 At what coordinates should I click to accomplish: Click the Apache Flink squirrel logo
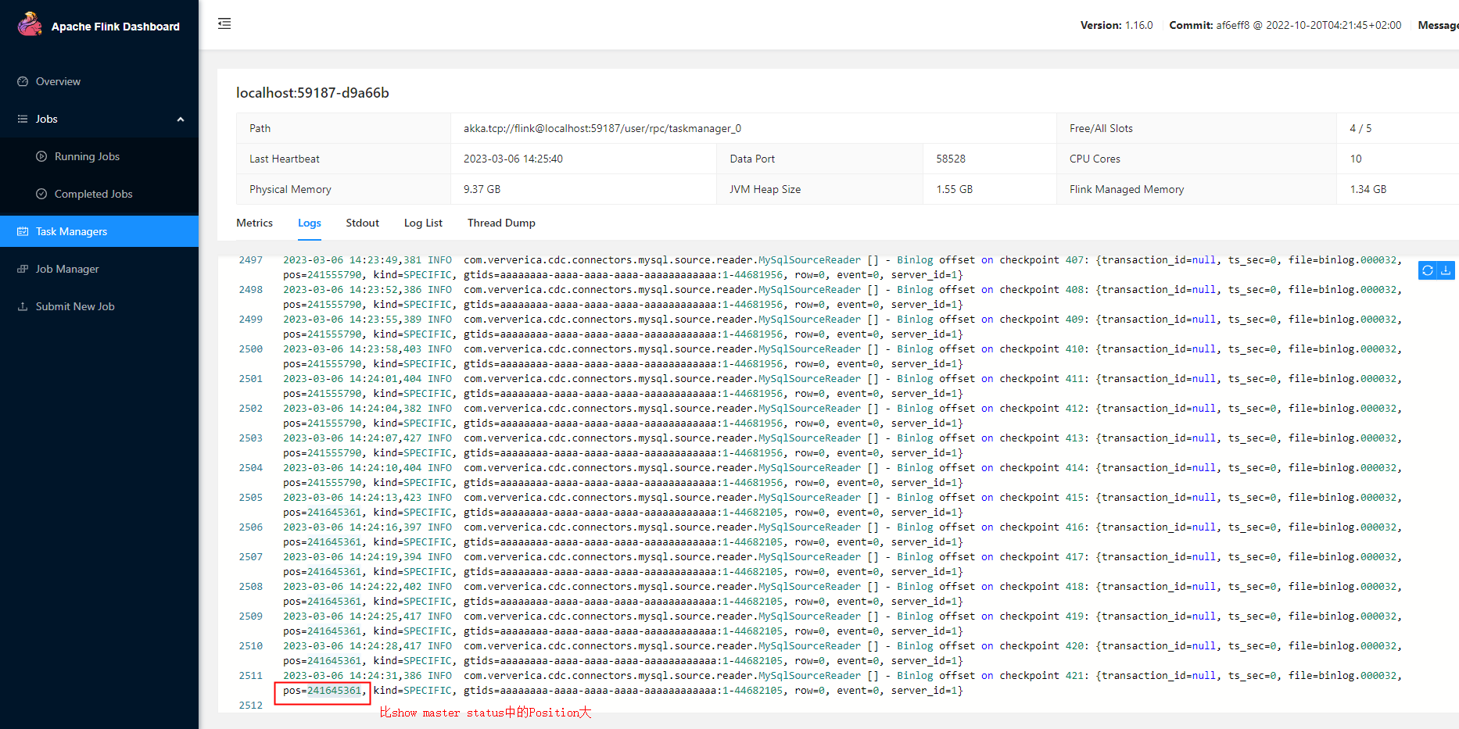[x=30, y=24]
